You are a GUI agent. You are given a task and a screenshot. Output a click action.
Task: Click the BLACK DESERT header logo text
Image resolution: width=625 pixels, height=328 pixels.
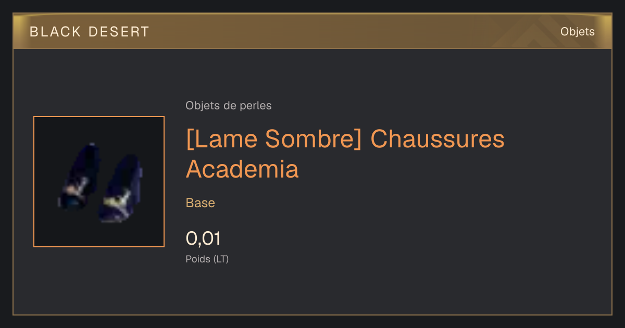pos(90,32)
